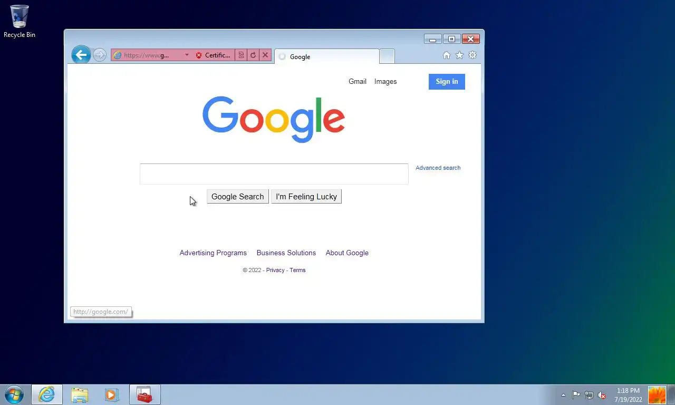Click the Forward navigation arrow
The height and width of the screenshot is (405, 675).
click(x=99, y=55)
